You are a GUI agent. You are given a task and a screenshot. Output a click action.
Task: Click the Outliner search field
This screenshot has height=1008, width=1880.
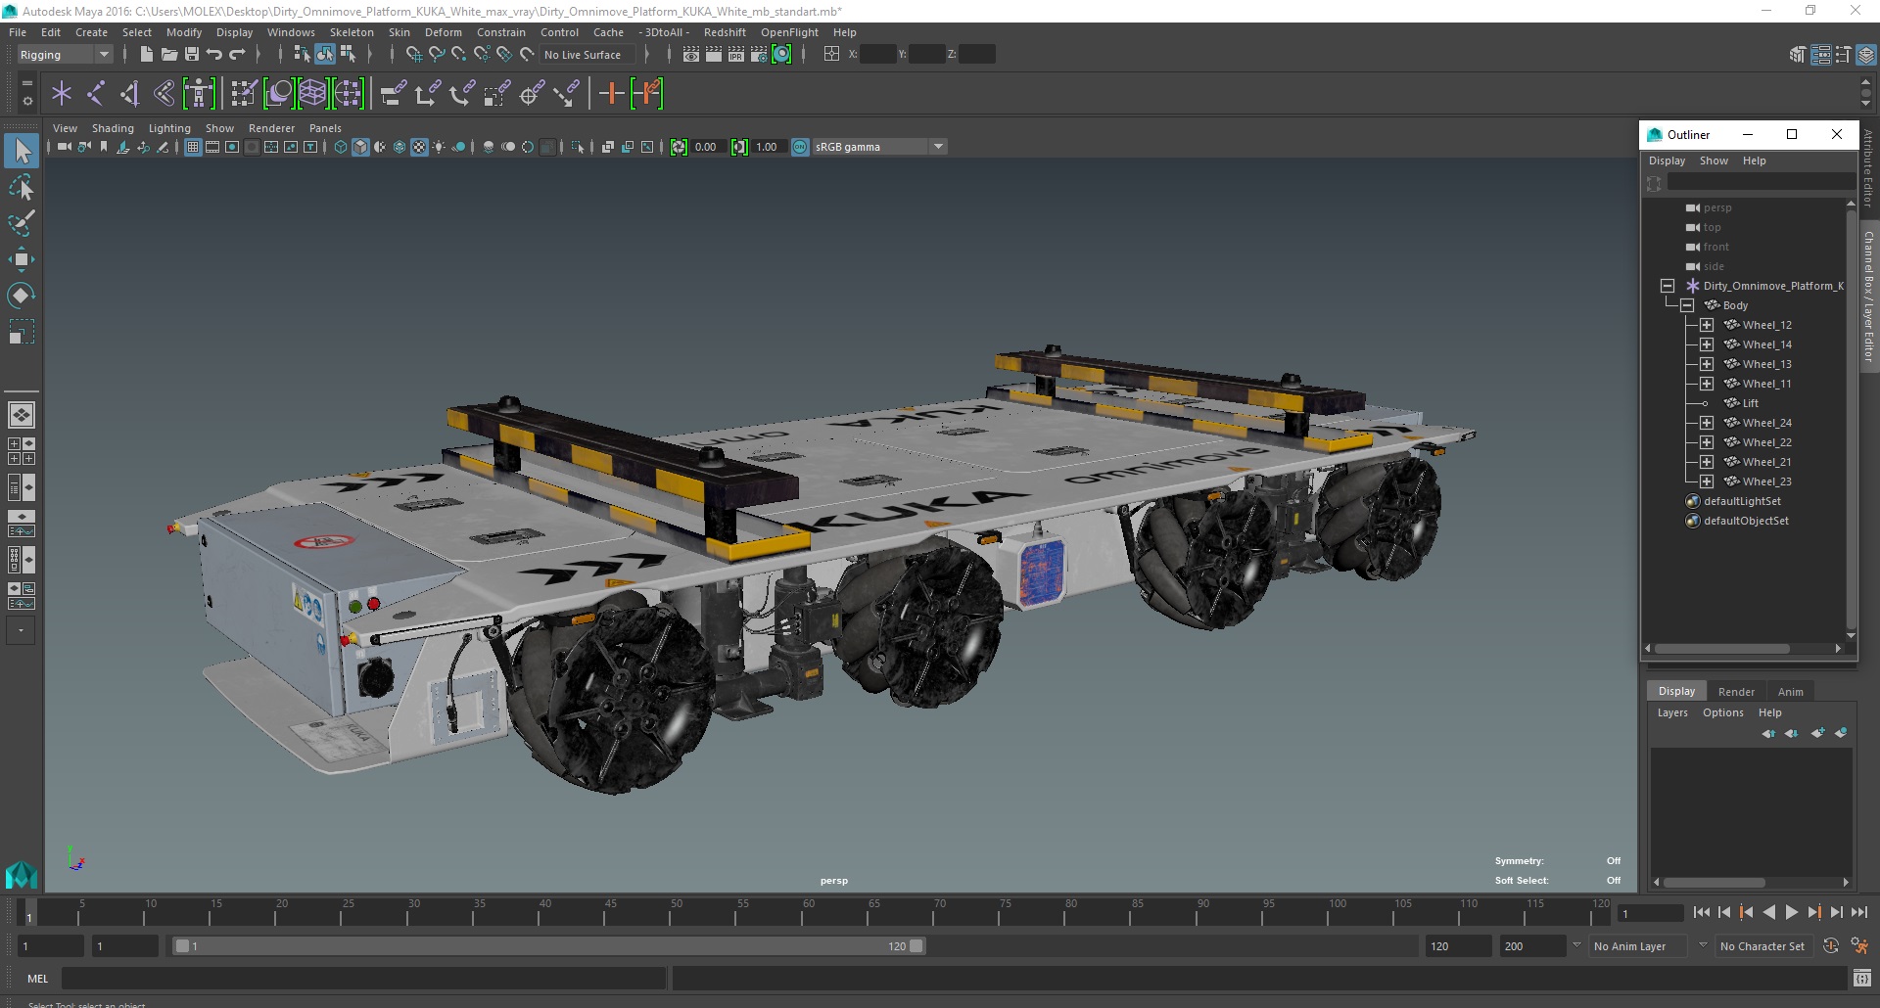(x=1761, y=183)
